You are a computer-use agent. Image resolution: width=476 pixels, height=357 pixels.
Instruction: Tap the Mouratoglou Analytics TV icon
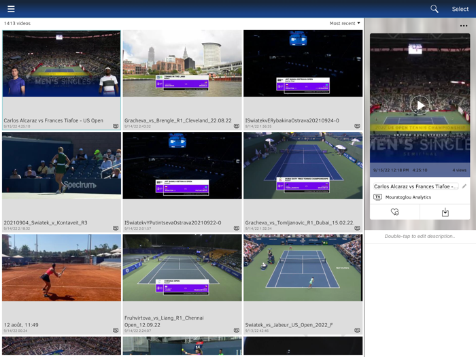377,197
